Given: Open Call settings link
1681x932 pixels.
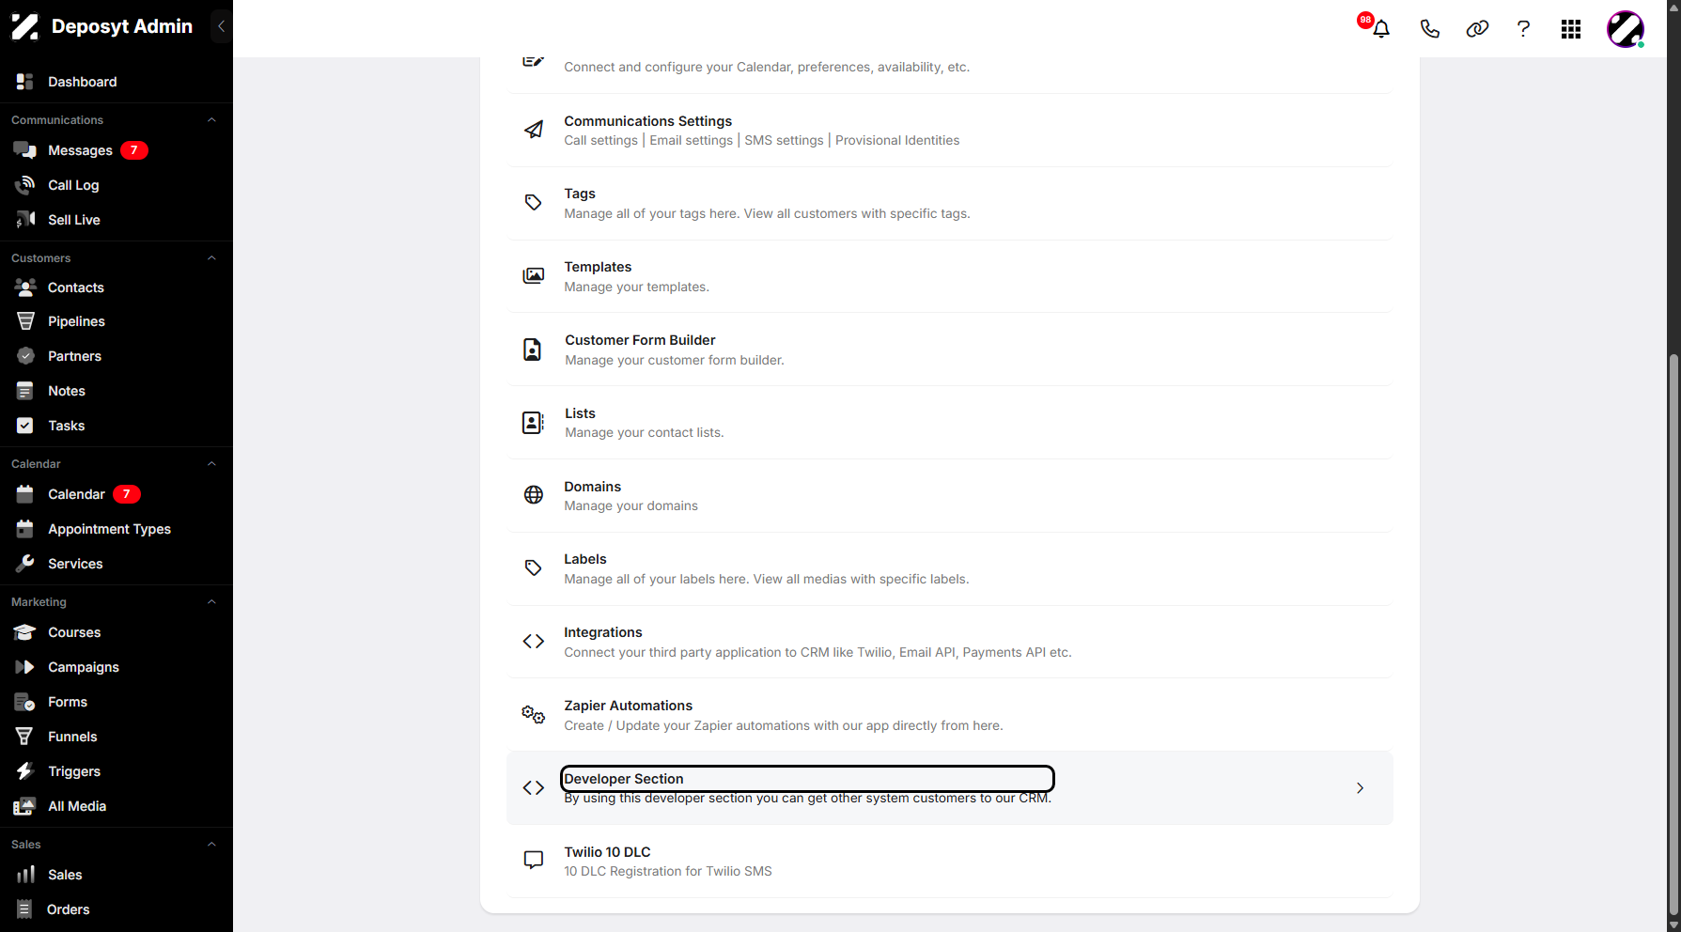Looking at the screenshot, I should point(601,141).
